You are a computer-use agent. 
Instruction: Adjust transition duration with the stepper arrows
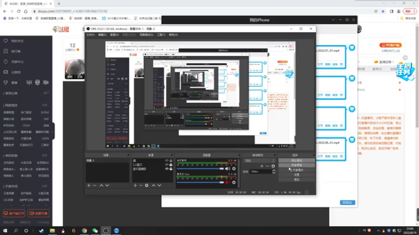click(273, 172)
